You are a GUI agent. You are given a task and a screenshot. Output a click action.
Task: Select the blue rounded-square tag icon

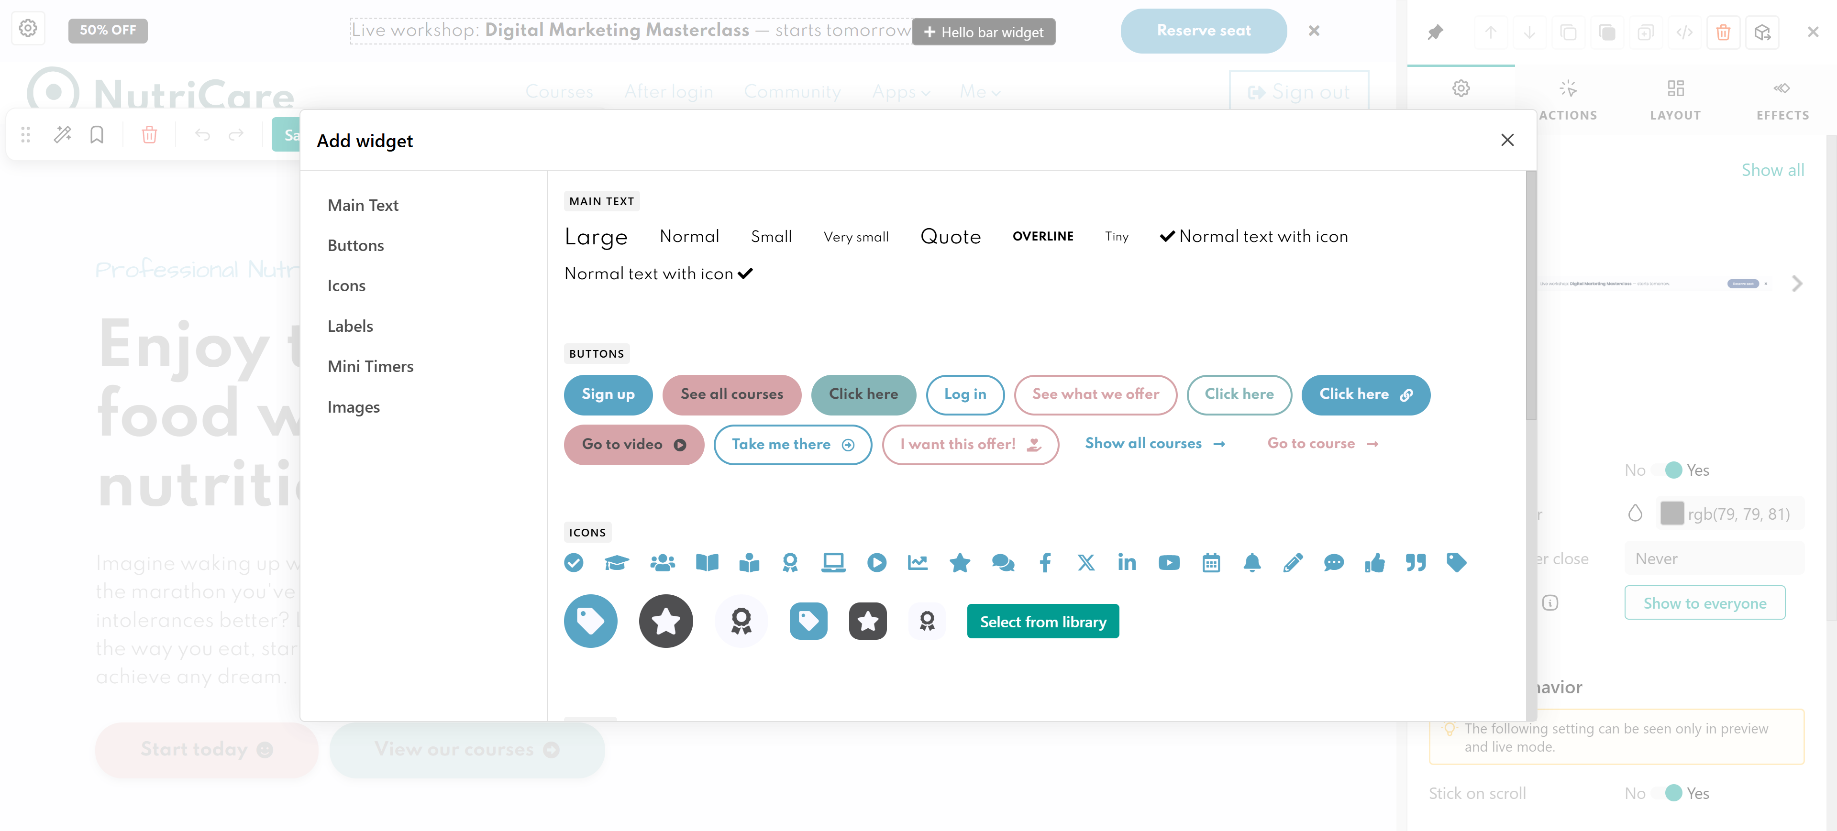coord(808,621)
